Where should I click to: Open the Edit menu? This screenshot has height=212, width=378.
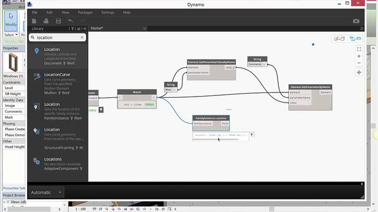50,12
